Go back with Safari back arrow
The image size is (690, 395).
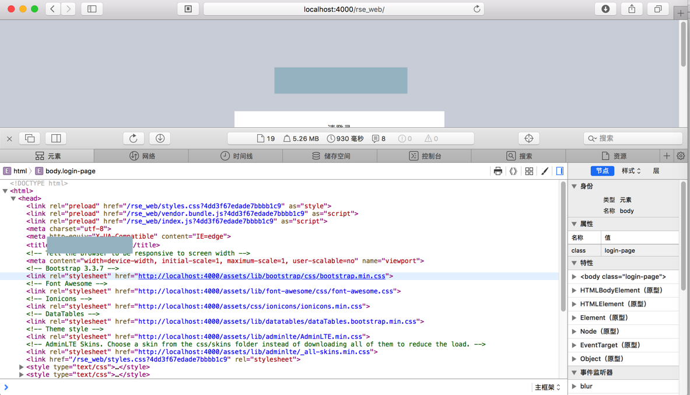[53, 9]
